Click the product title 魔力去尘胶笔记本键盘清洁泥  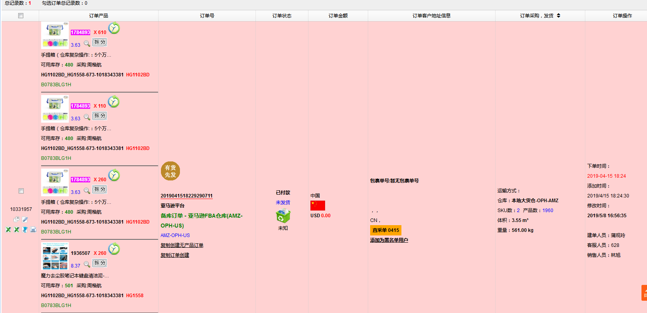coord(75,276)
